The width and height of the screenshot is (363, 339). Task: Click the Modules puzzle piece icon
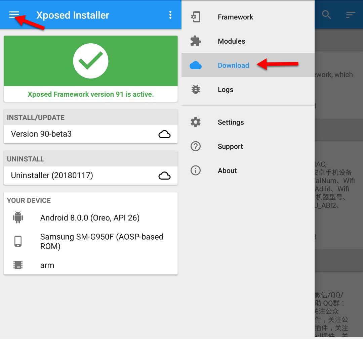coord(196,41)
